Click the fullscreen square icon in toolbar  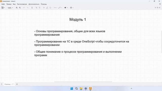[155, 8]
